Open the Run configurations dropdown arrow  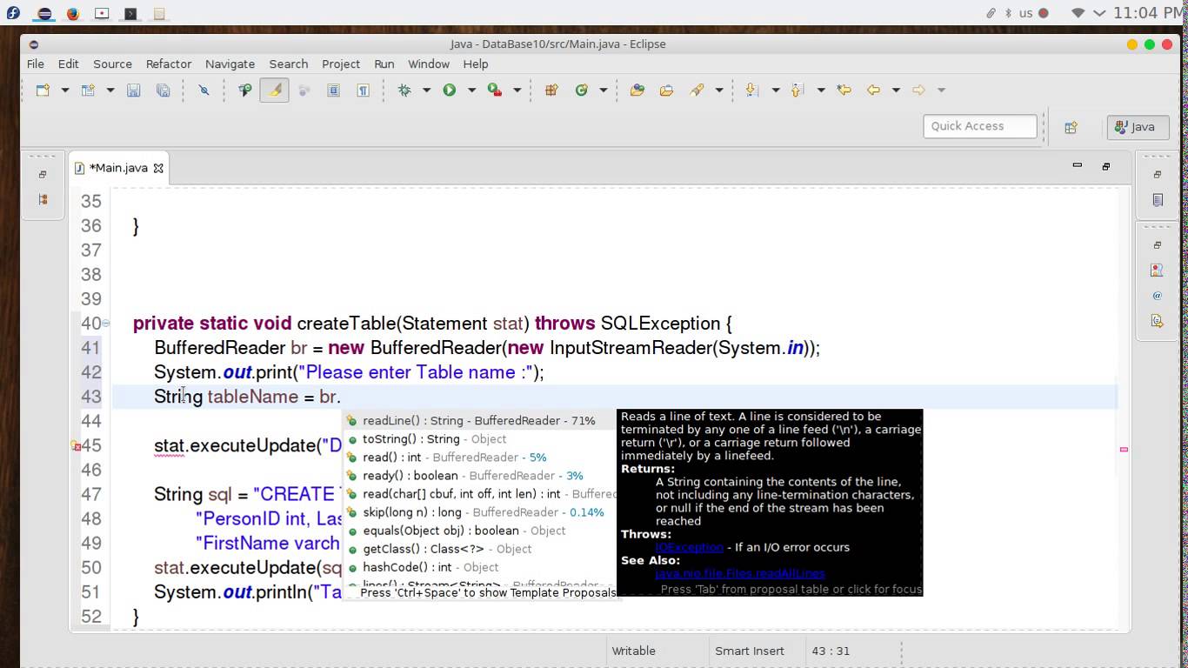tap(472, 90)
